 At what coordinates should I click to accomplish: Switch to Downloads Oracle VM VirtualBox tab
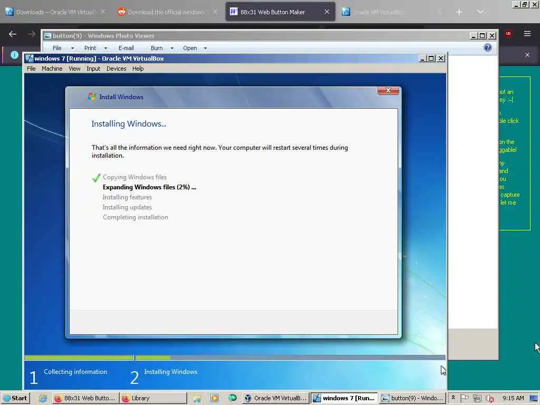coord(55,12)
